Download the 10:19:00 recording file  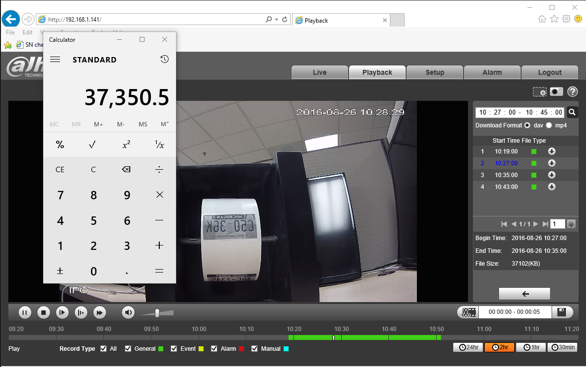[x=552, y=151]
